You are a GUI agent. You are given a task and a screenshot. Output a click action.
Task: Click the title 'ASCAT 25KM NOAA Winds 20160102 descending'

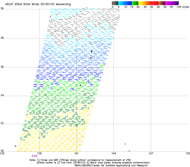pos(38,4)
